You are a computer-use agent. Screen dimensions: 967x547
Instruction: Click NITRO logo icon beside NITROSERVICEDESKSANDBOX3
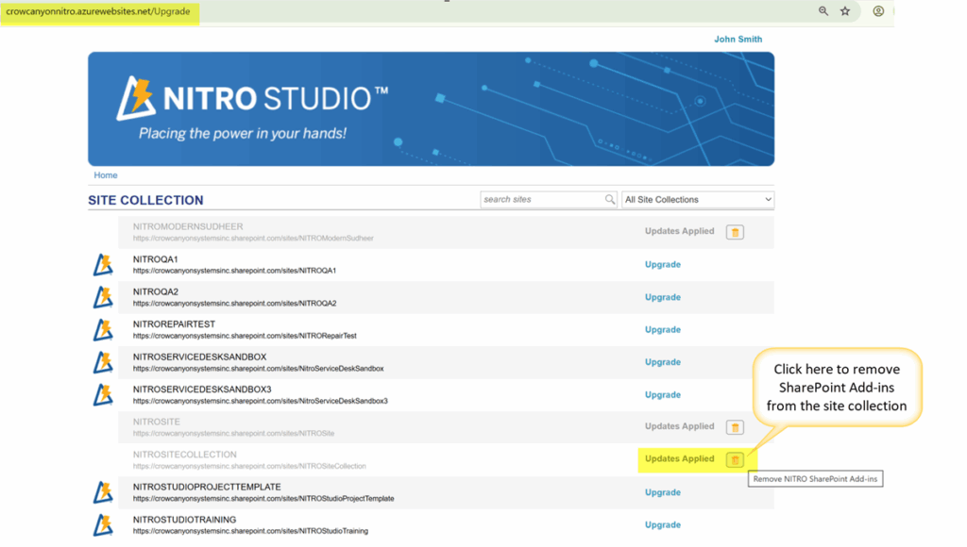(x=103, y=395)
